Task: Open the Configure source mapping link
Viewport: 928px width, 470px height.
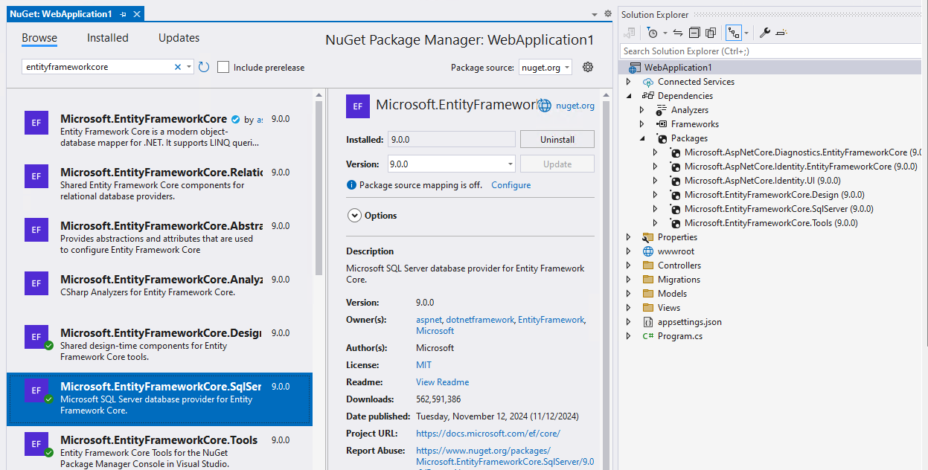Action: [x=511, y=185]
